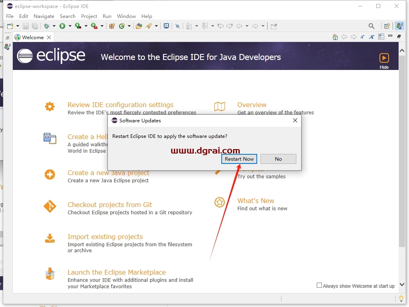
Task: Click the Open Perspective icon
Action: [x=387, y=26]
